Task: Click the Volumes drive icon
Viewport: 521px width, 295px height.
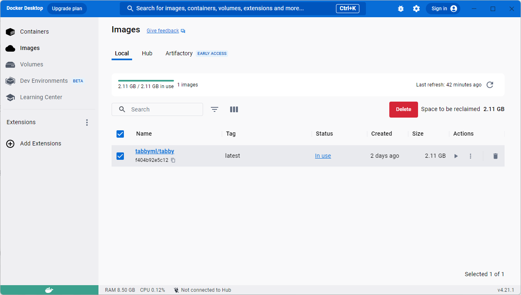Action: click(10, 65)
